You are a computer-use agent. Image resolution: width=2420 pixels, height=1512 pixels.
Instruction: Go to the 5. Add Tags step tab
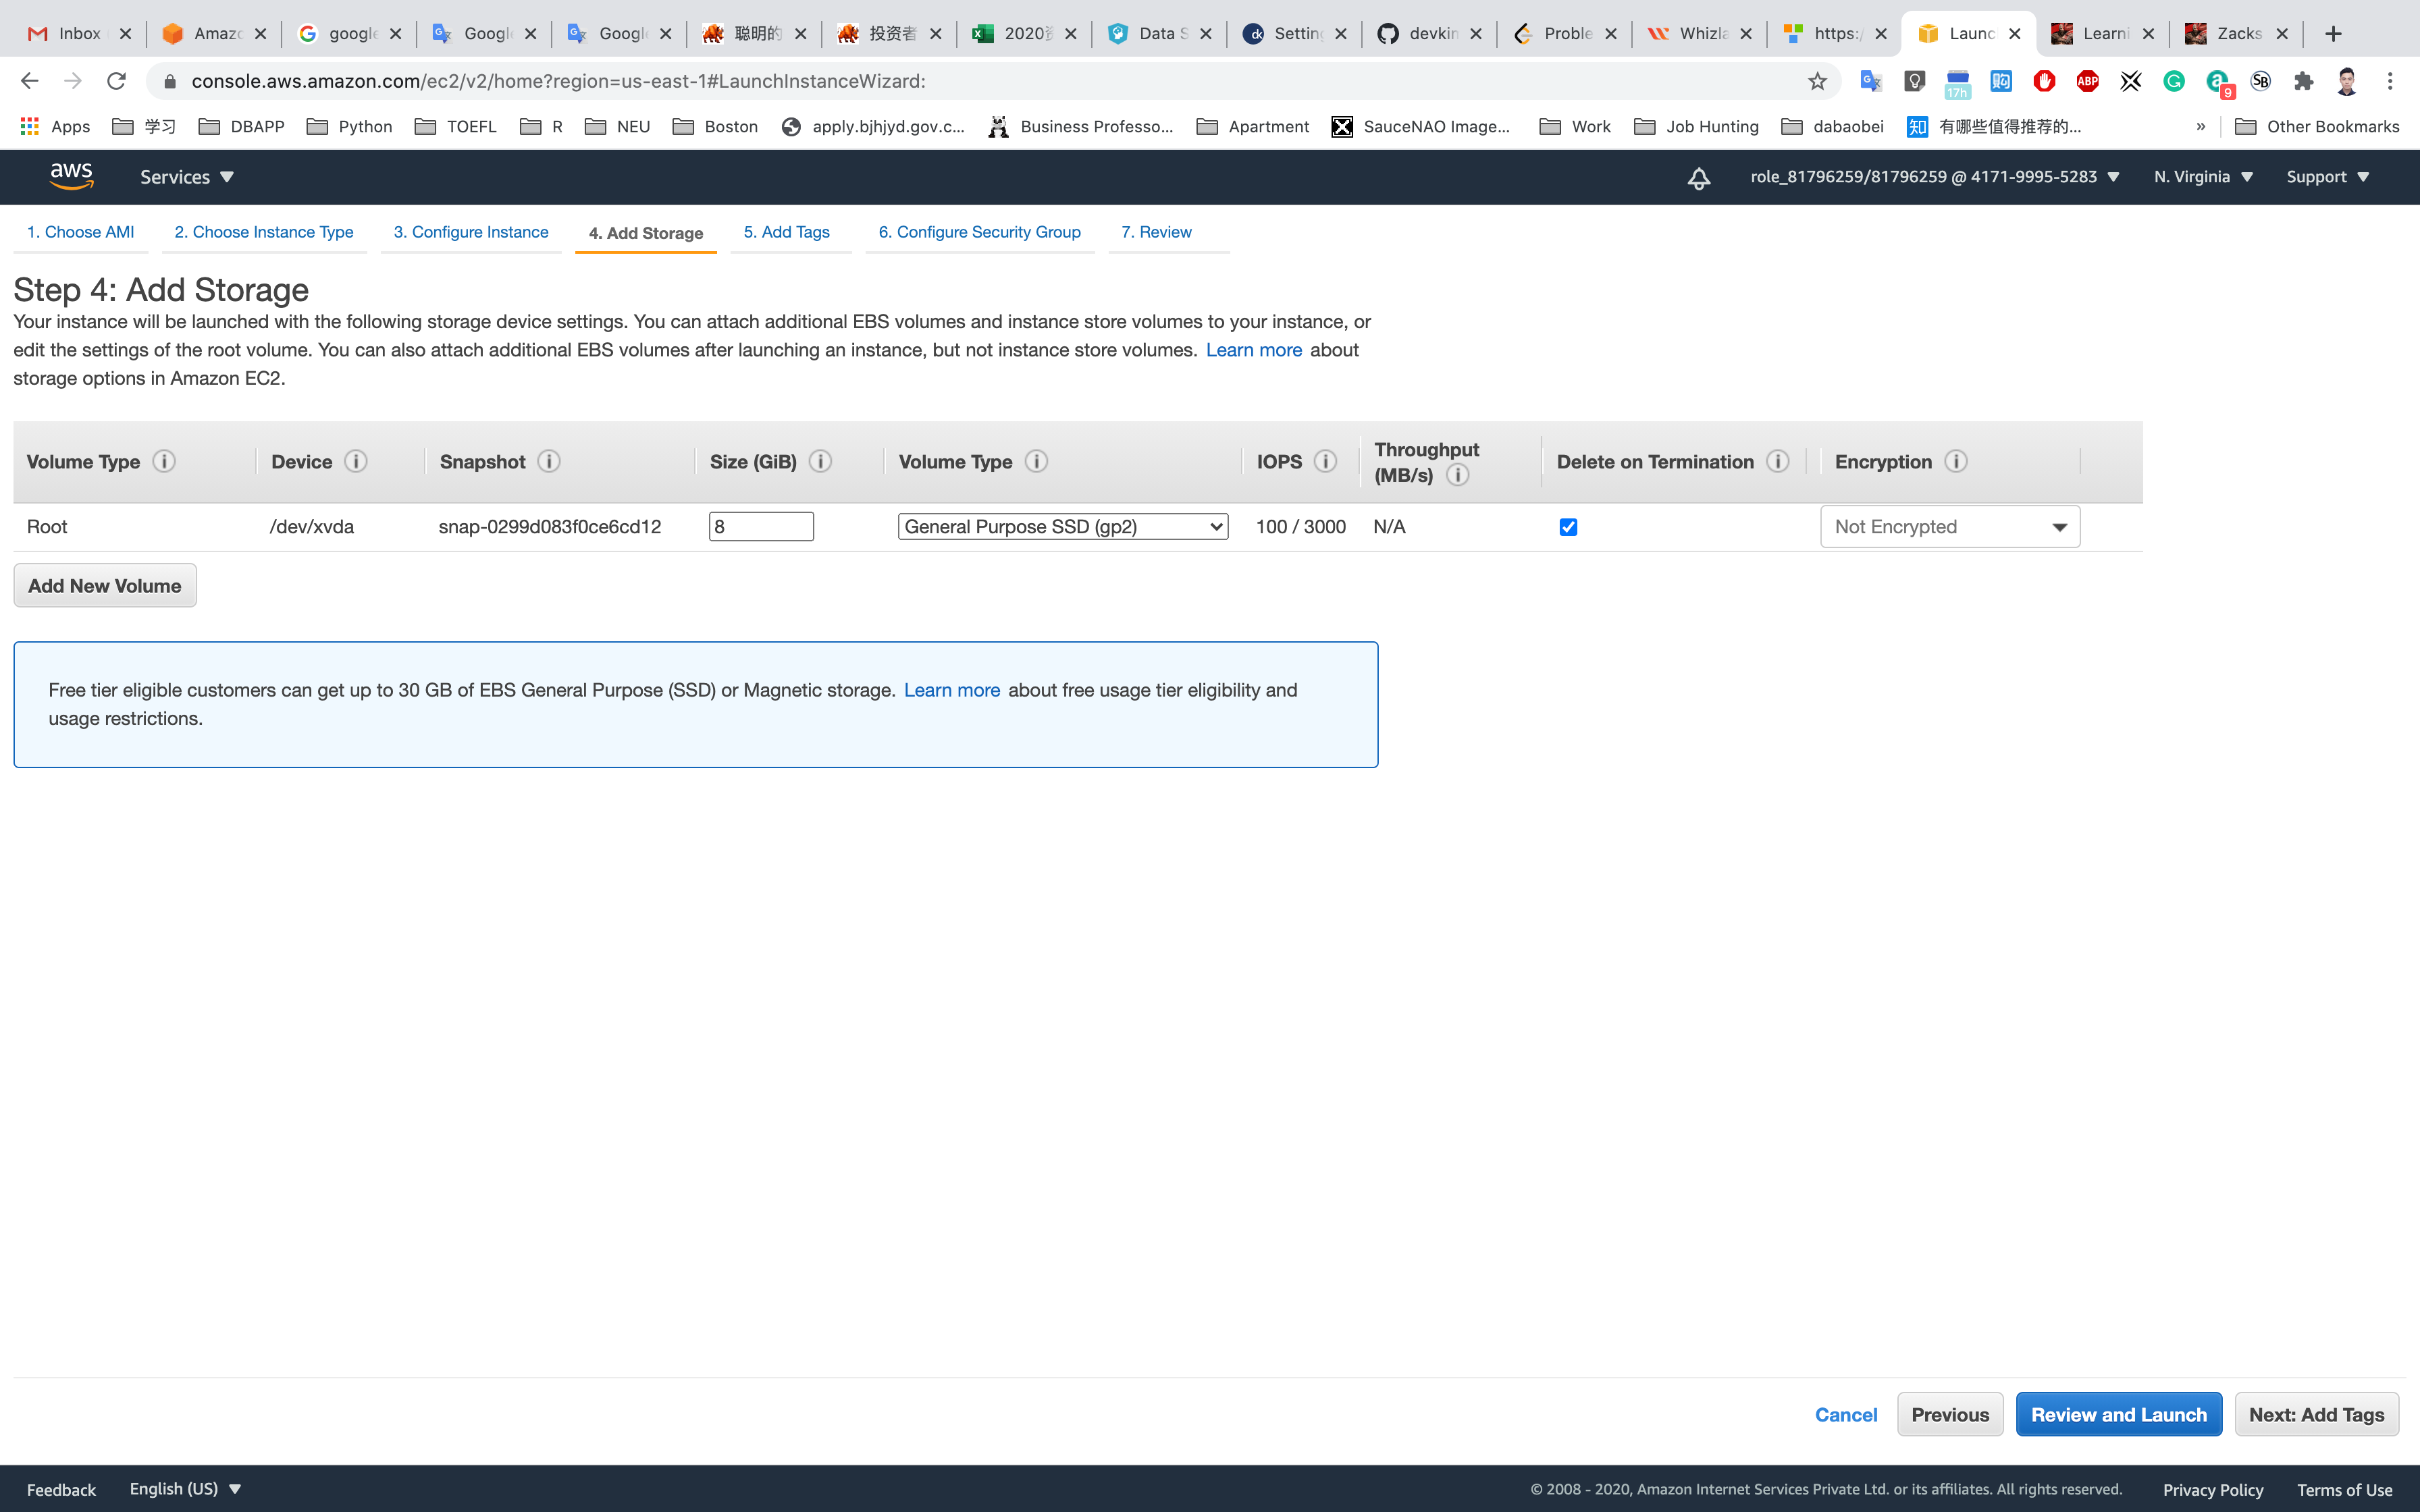[786, 232]
